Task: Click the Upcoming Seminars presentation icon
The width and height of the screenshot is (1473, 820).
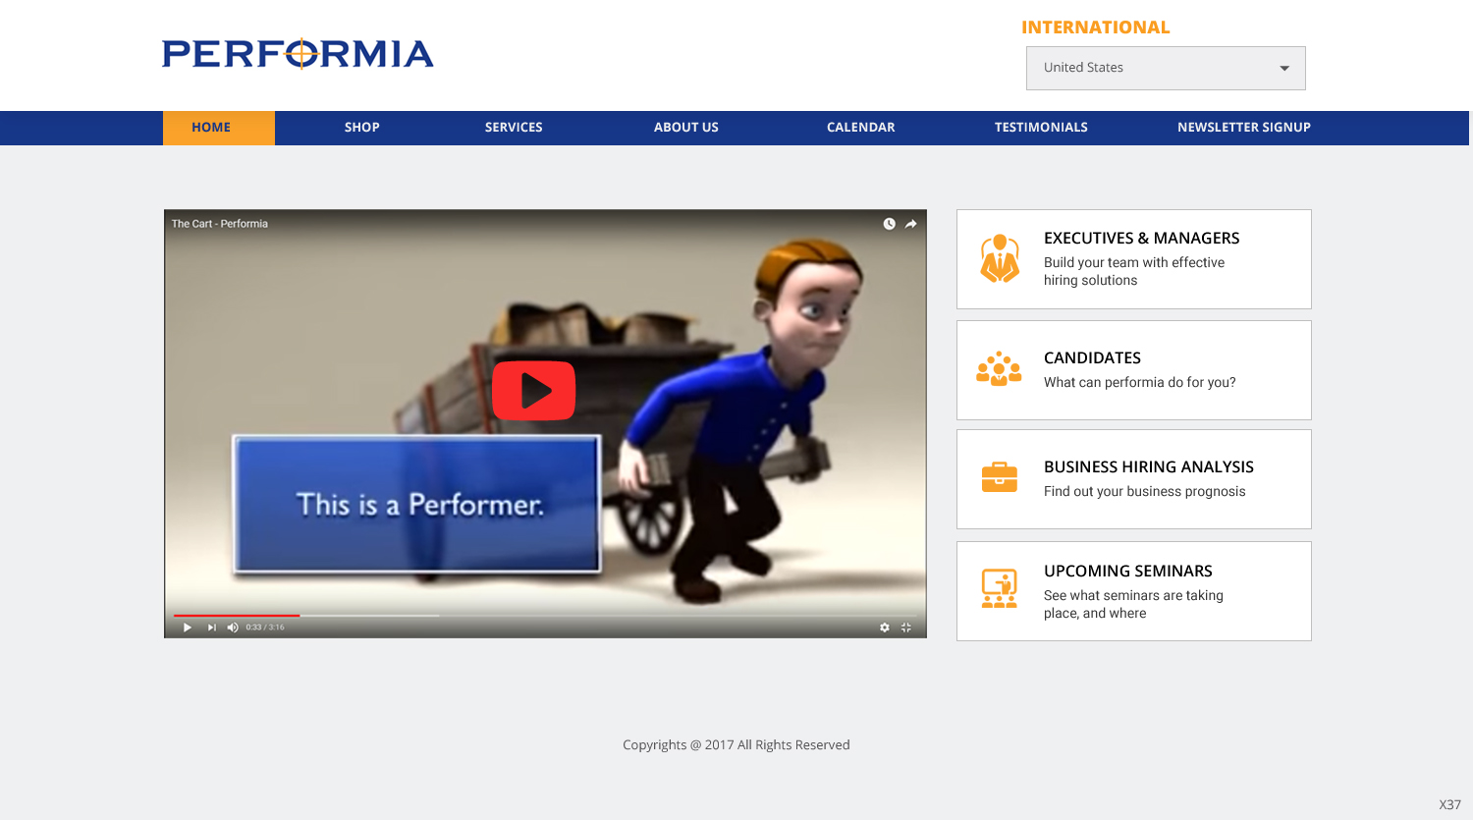Action: [x=1000, y=588]
